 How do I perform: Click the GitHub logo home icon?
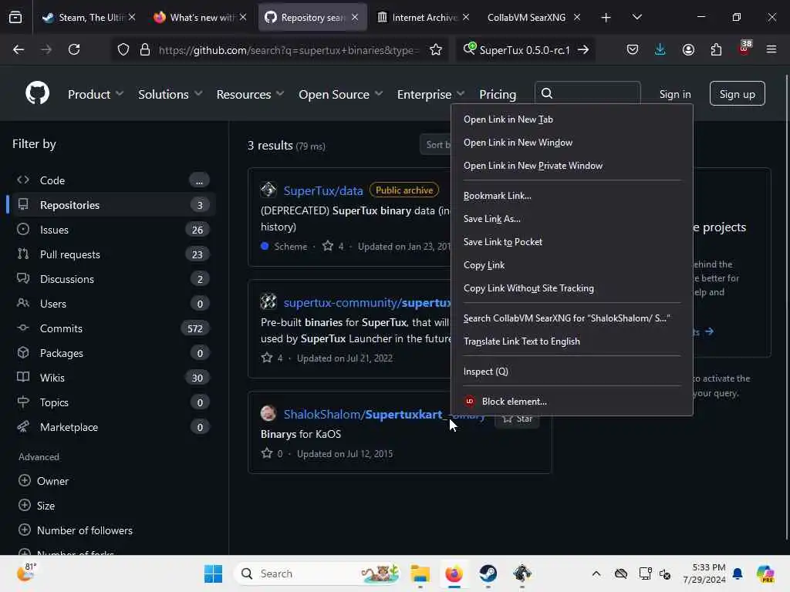tap(37, 93)
